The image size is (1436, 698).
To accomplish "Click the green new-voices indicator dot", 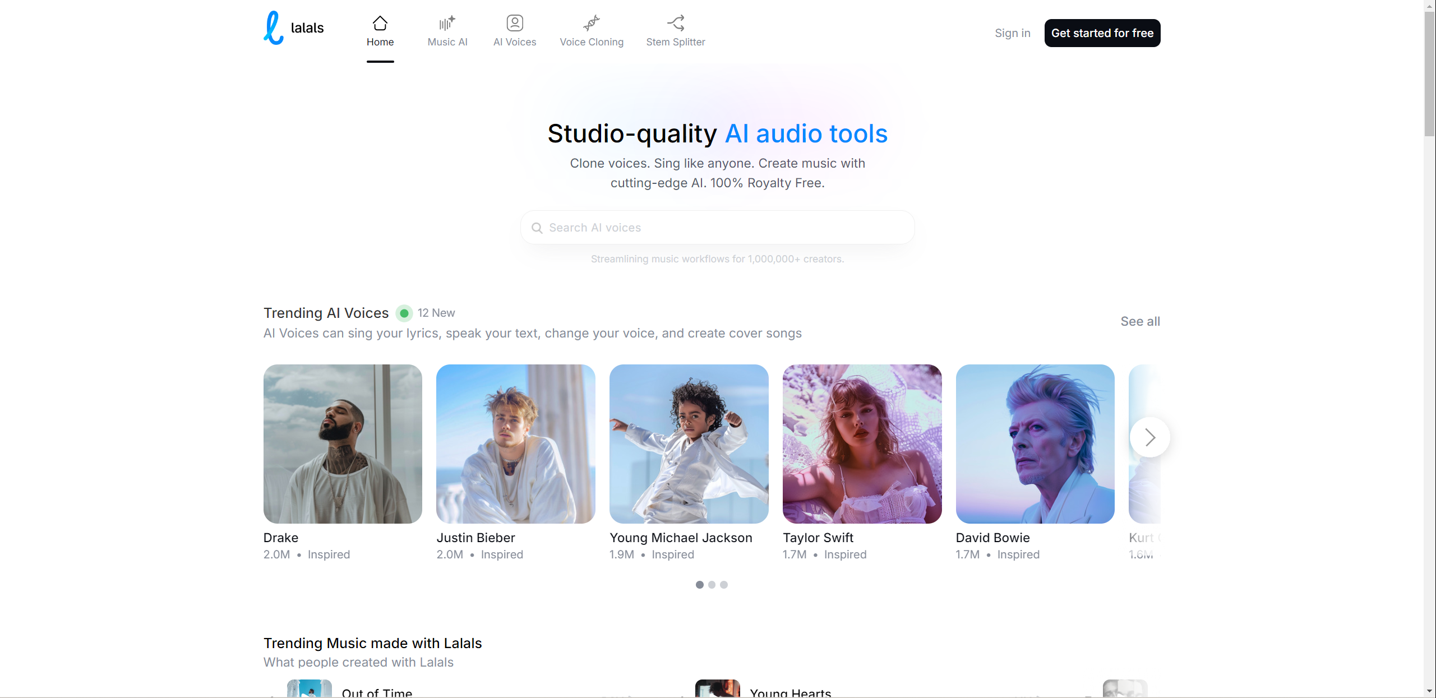I will coord(404,313).
